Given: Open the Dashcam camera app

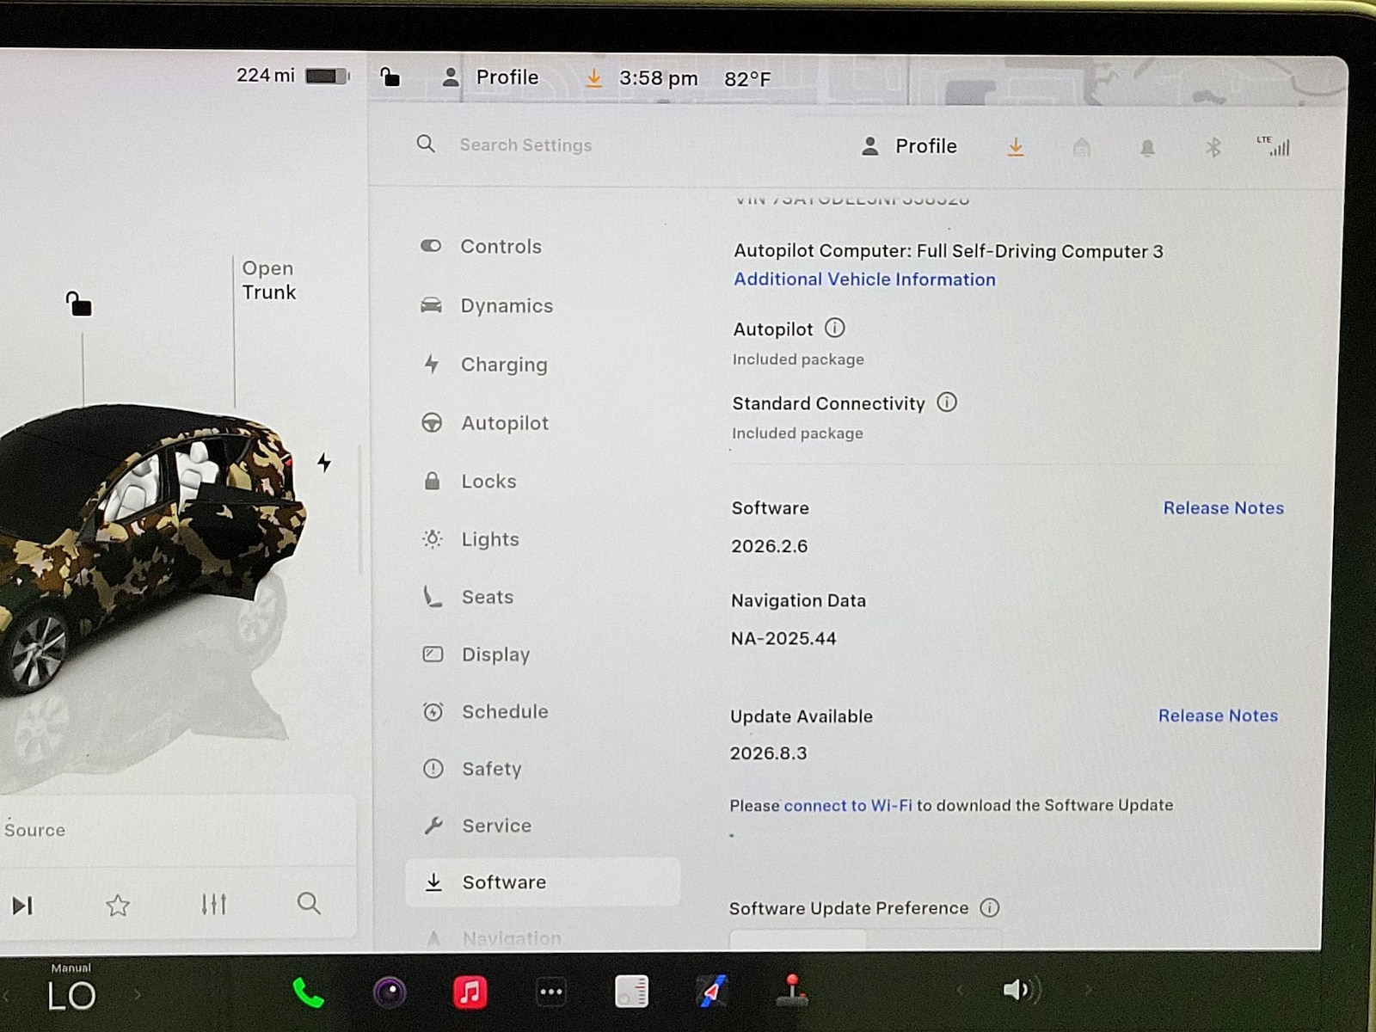Looking at the screenshot, I should [x=390, y=992].
